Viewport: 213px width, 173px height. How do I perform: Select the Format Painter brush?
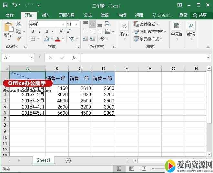(x=19, y=39)
